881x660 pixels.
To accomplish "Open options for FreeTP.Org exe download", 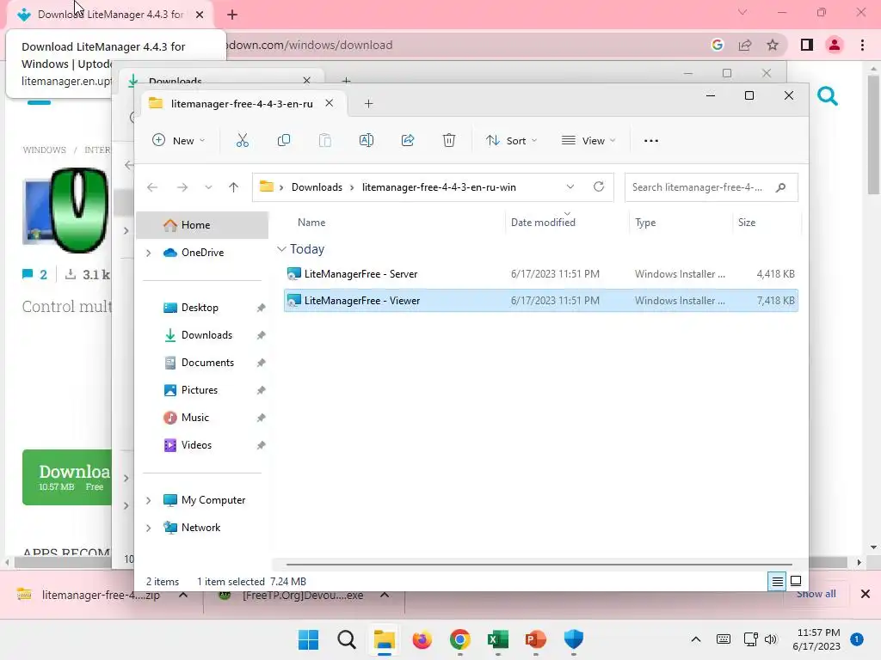I will [385, 595].
